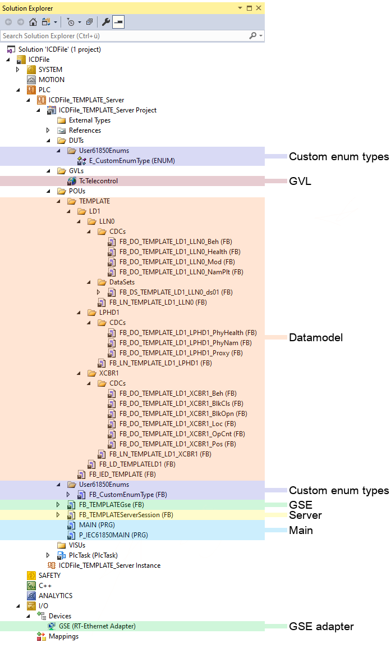Open the Pending Changes Filter dropdown arrow

pos(80,22)
